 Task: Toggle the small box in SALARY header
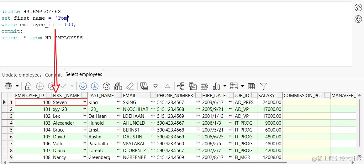[279, 95]
